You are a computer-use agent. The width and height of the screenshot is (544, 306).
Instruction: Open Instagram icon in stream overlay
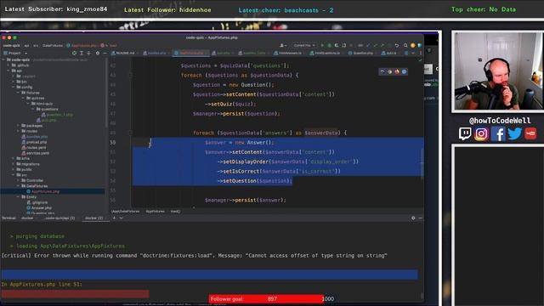pyautogui.click(x=481, y=133)
